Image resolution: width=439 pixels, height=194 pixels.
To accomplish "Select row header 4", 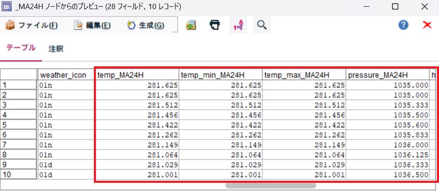I will coord(18,115).
